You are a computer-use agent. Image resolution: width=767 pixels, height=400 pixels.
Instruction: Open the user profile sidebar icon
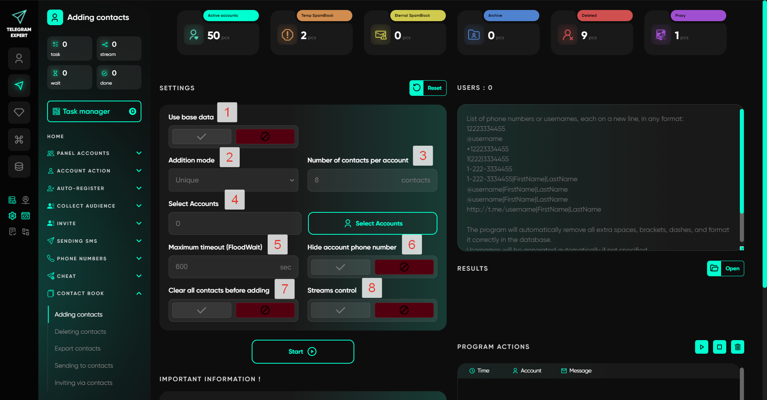[19, 59]
